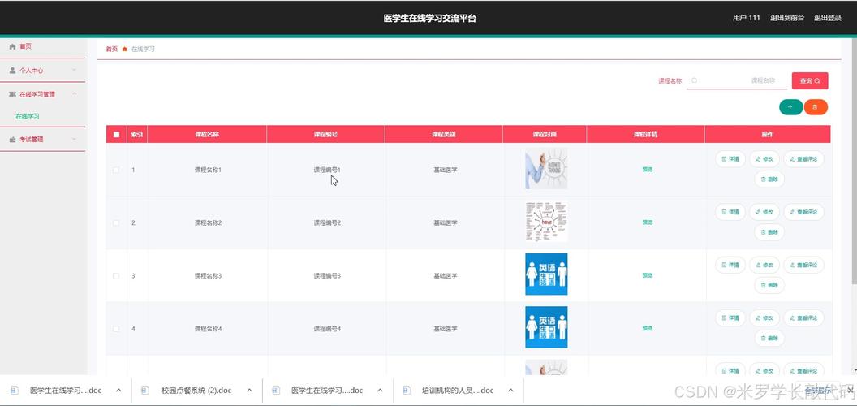
Task: Open 培训机构的人员 .doc download file icon
Action: tap(406, 390)
